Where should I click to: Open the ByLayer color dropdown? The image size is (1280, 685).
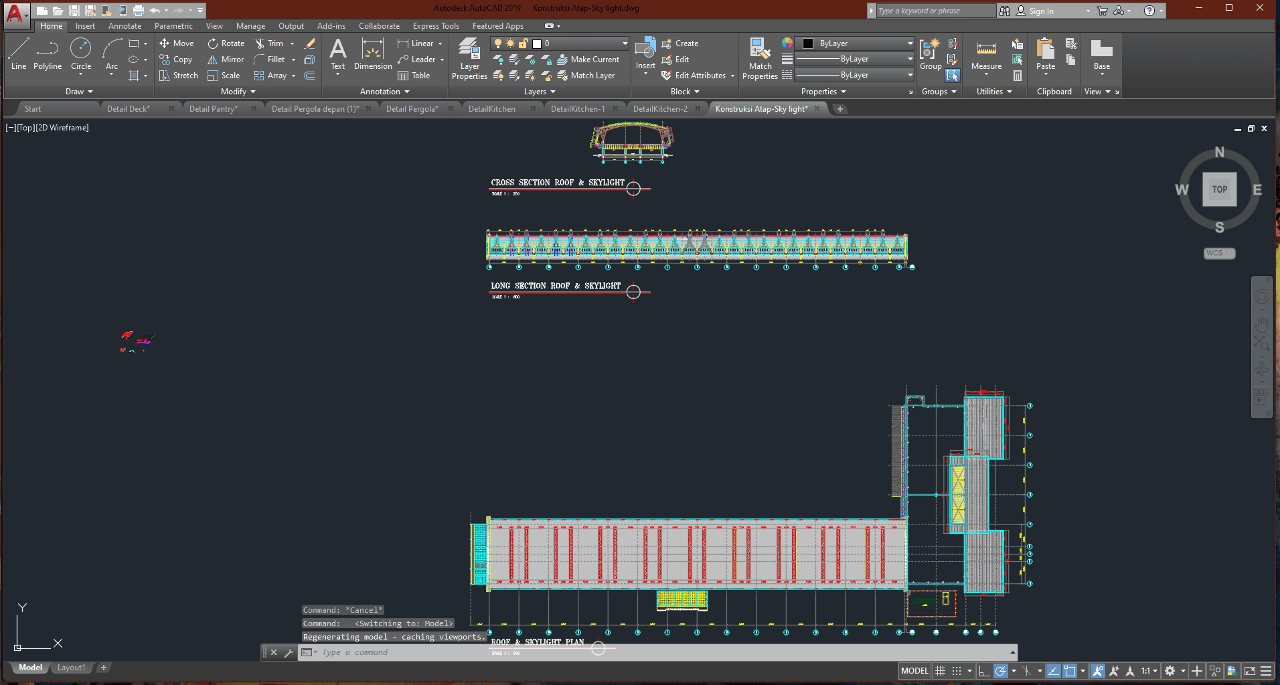click(909, 43)
